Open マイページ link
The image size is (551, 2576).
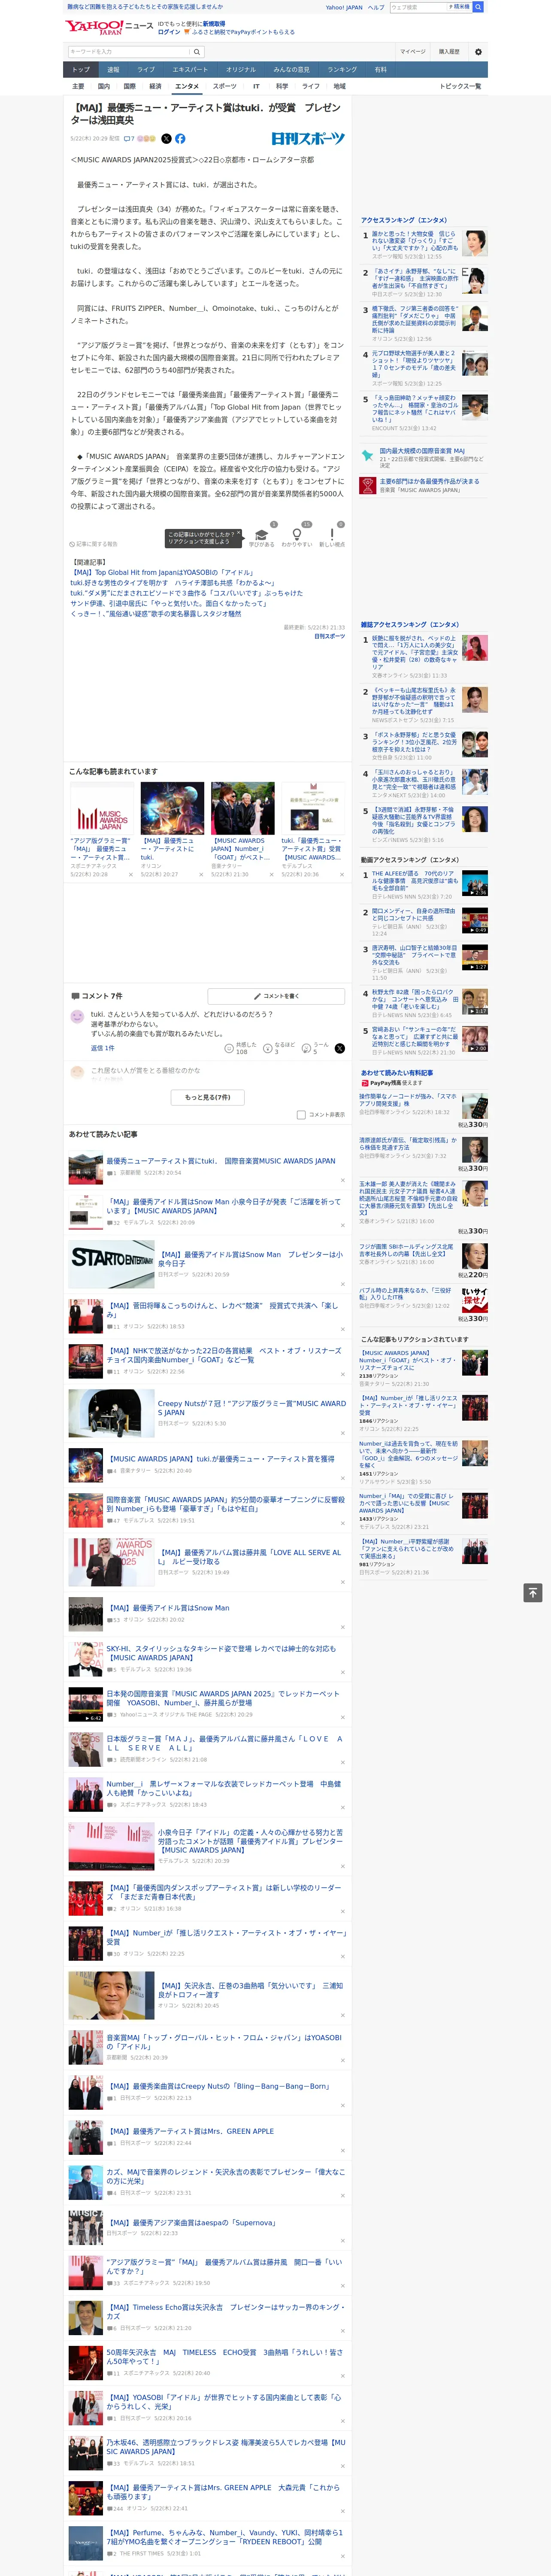413,51
